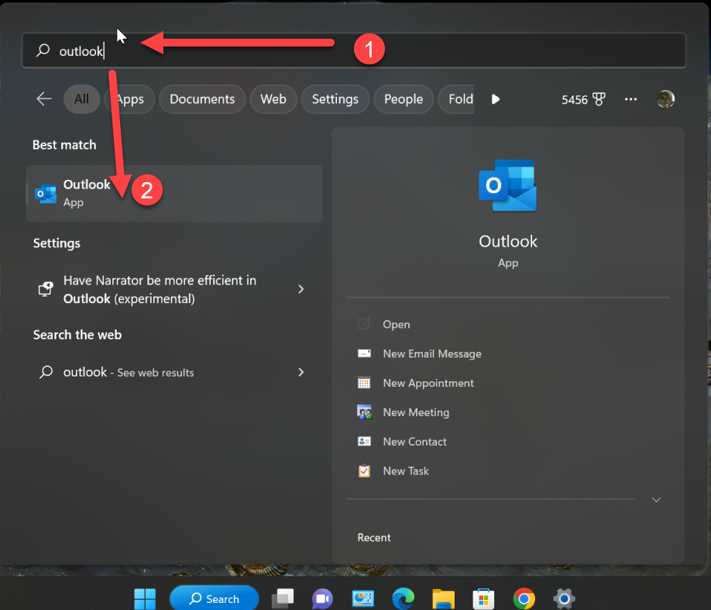Click the rewards trophy icon
The image size is (711, 610).
click(x=599, y=99)
